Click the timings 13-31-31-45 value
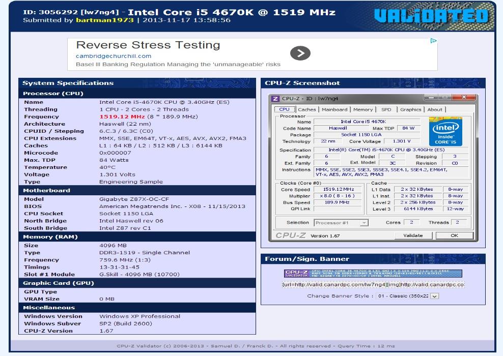This screenshot has height=356, width=503. pos(119,267)
